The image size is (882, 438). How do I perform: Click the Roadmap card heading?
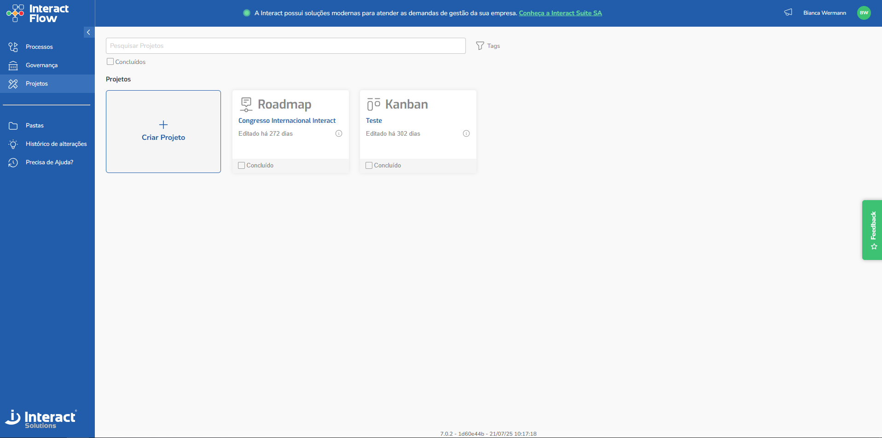[284, 104]
